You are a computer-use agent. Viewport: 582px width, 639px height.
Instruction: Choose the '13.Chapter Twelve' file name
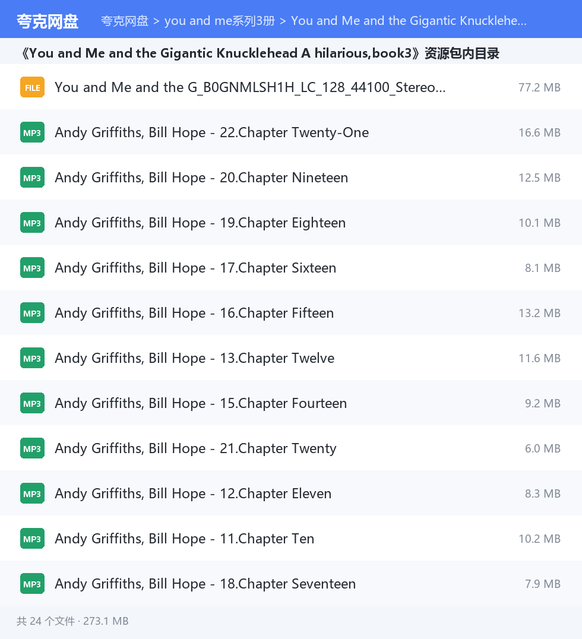195,358
